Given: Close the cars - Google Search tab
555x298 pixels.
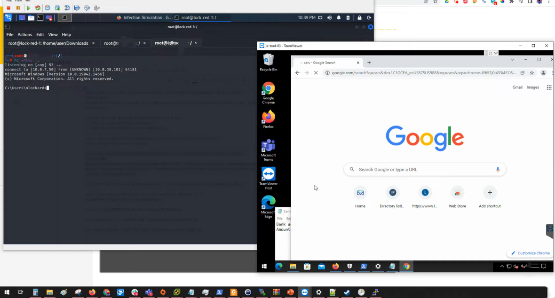Looking at the screenshot, I should 358,63.
